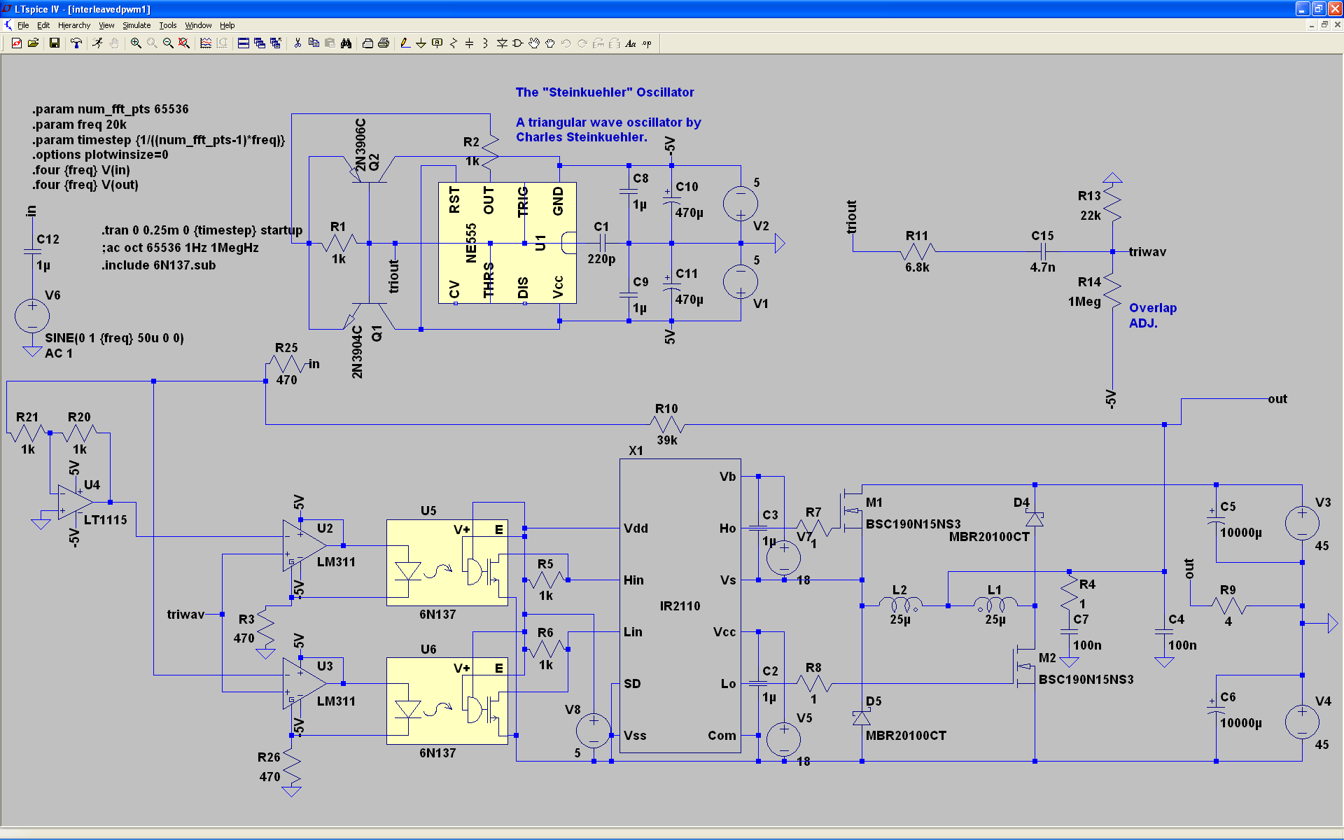Select the U5 6N137 optocoupler symbol
The height and width of the screenshot is (840, 1344).
[x=447, y=563]
